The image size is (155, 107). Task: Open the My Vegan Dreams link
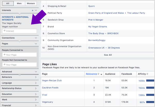point(98,27)
